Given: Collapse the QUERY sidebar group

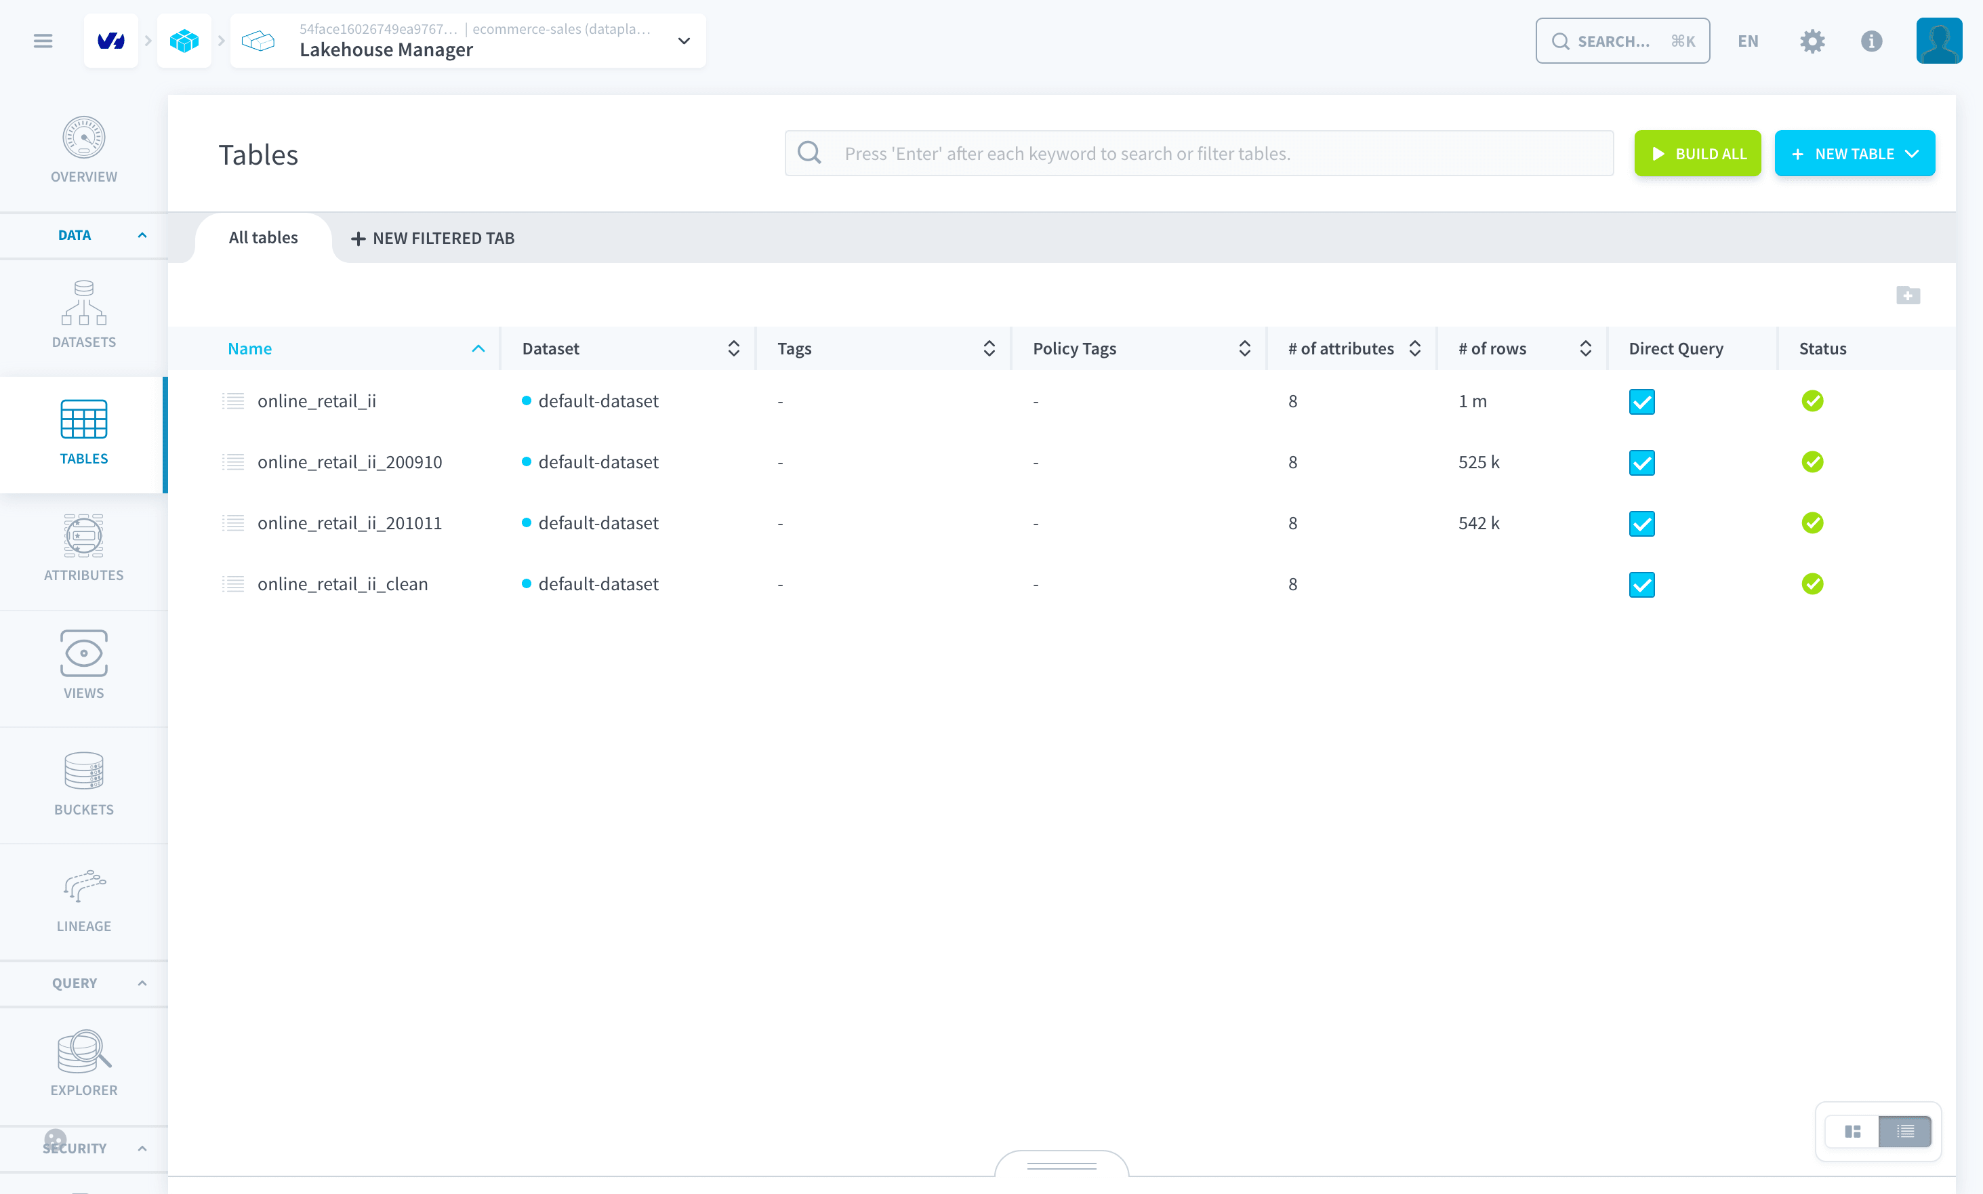Looking at the screenshot, I should pos(142,983).
